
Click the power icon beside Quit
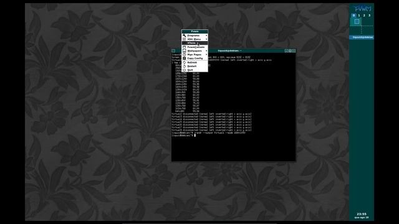coord(185,70)
